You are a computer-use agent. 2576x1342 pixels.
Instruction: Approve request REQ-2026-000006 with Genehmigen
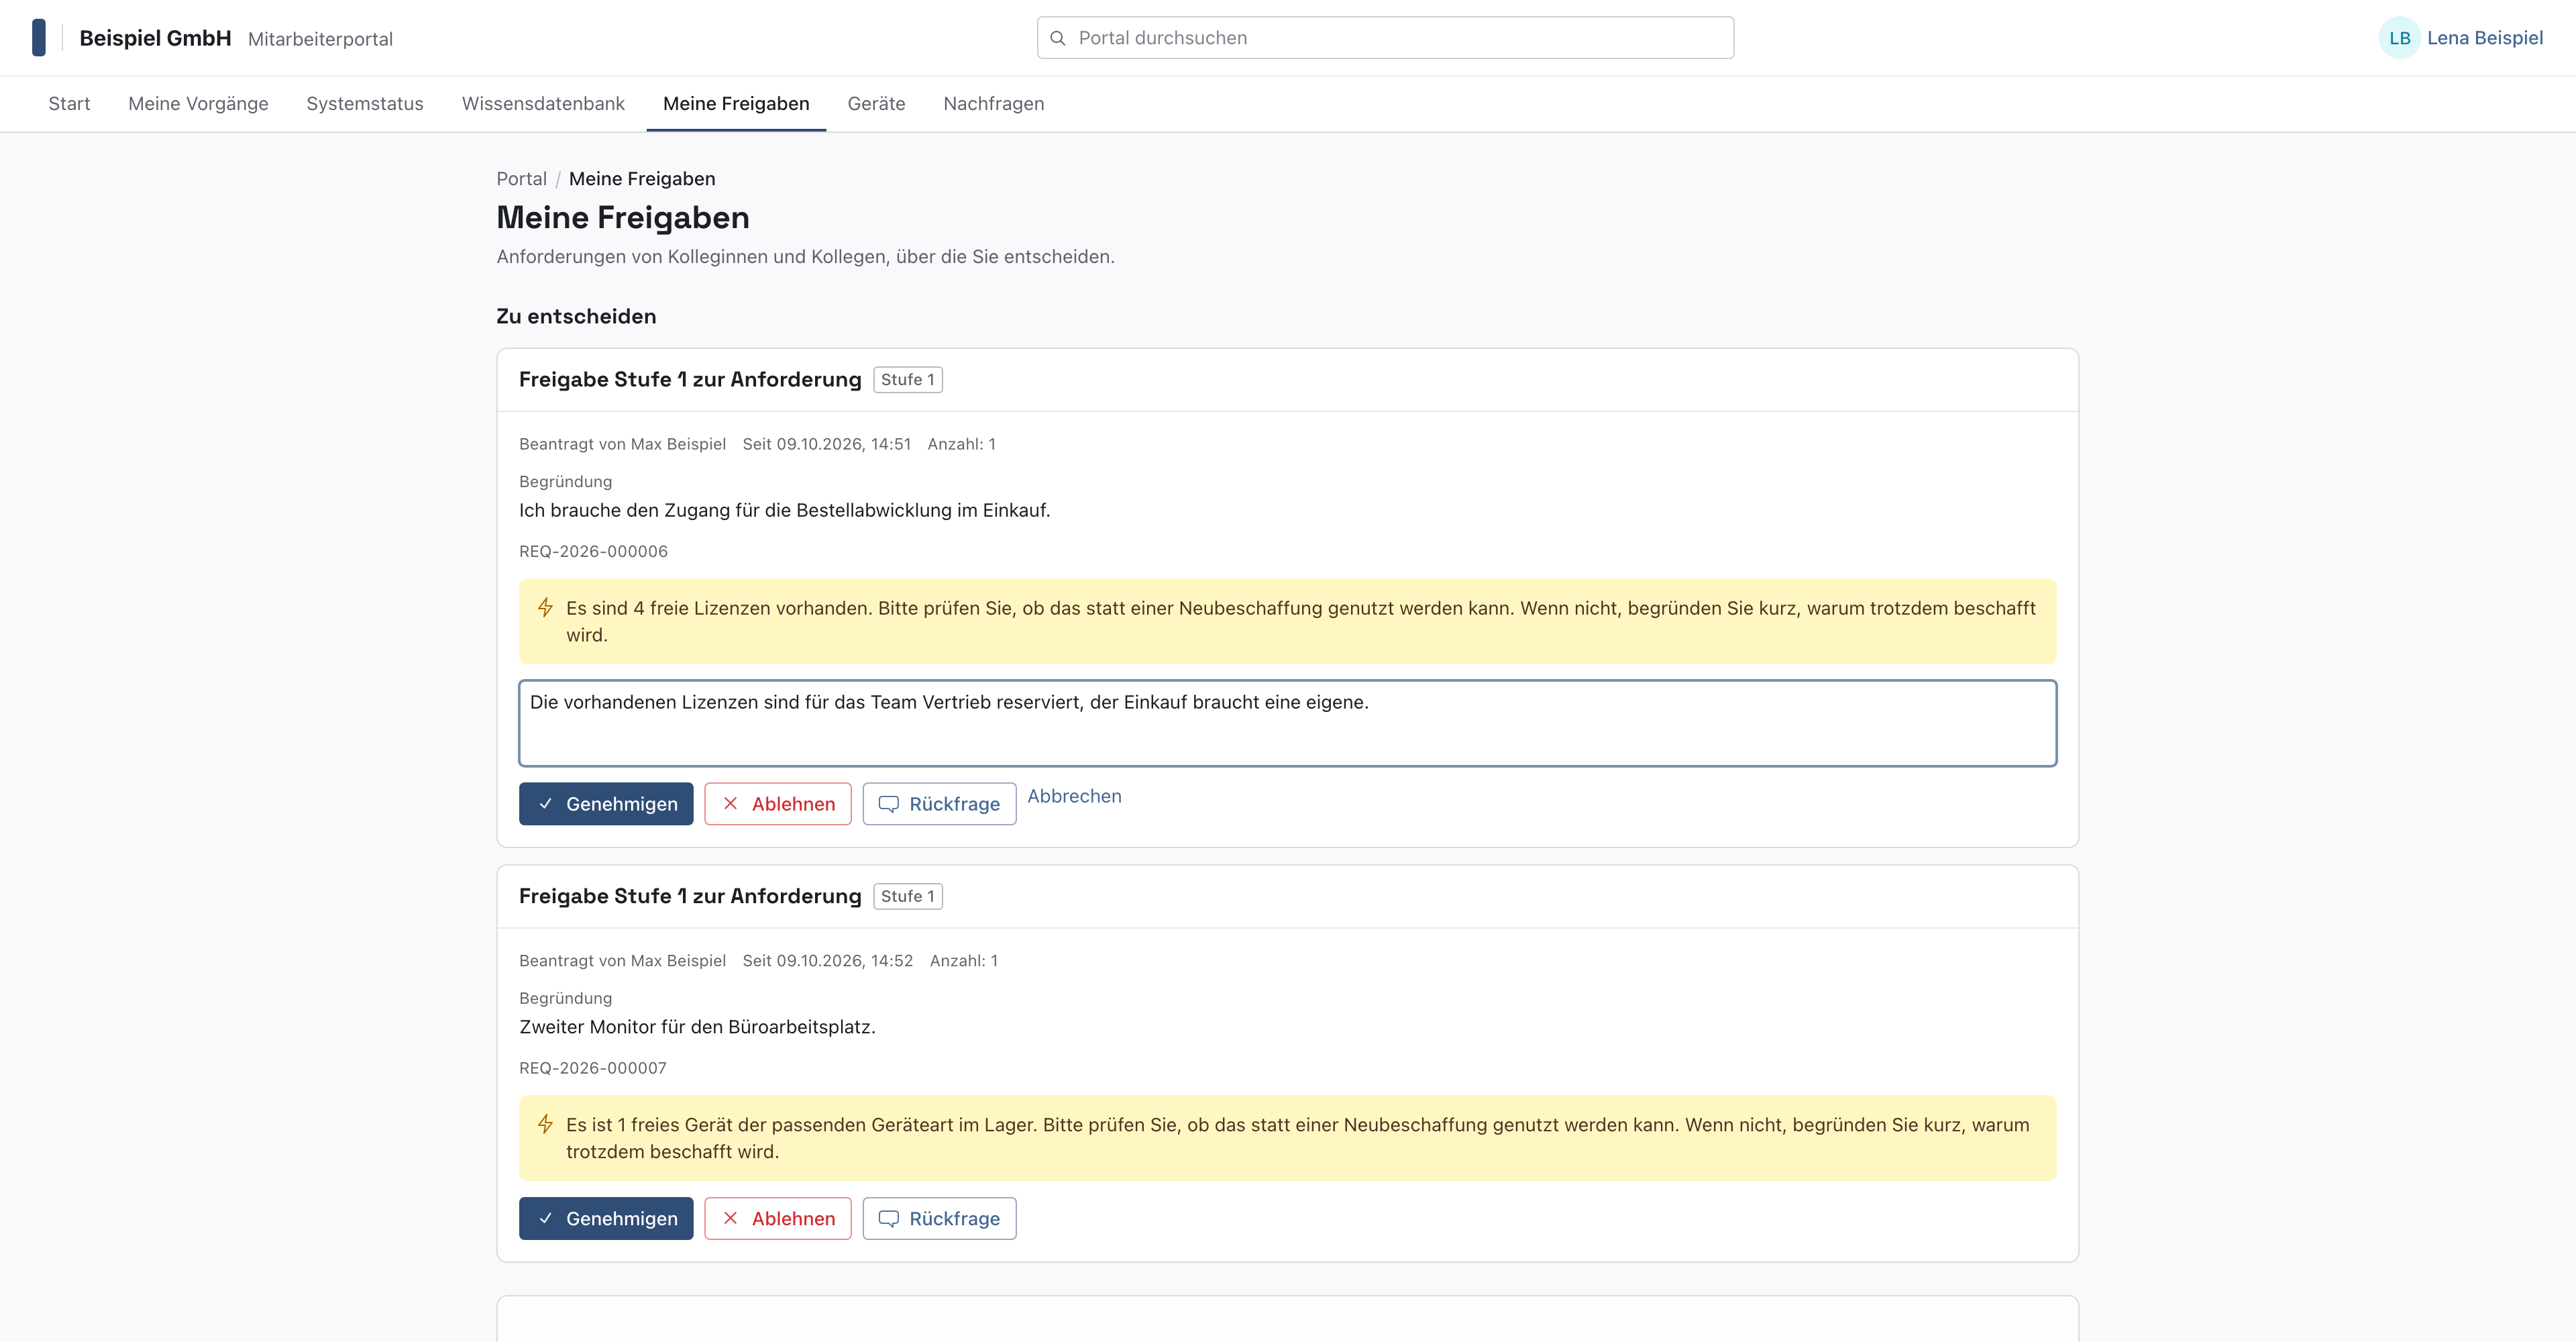[x=606, y=804]
